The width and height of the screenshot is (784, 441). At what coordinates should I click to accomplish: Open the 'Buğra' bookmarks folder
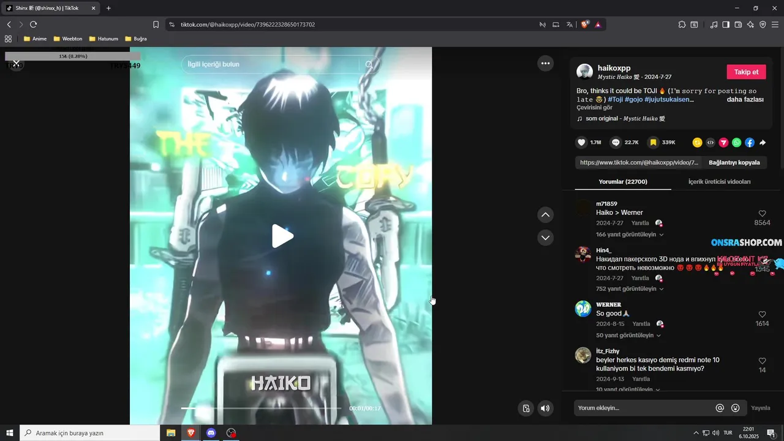135,39
